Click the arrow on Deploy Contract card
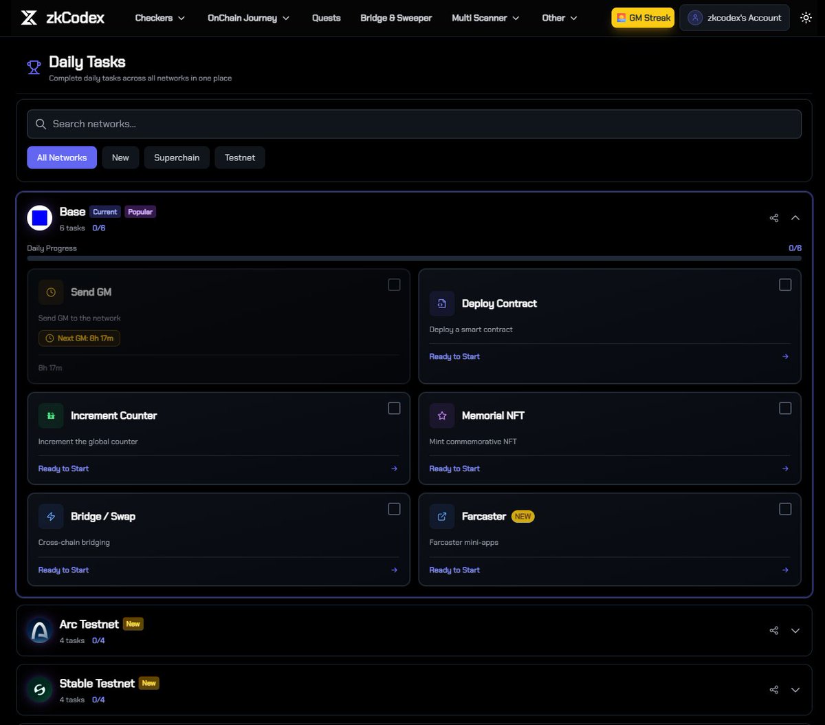825x725 pixels. tap(785, 356)
